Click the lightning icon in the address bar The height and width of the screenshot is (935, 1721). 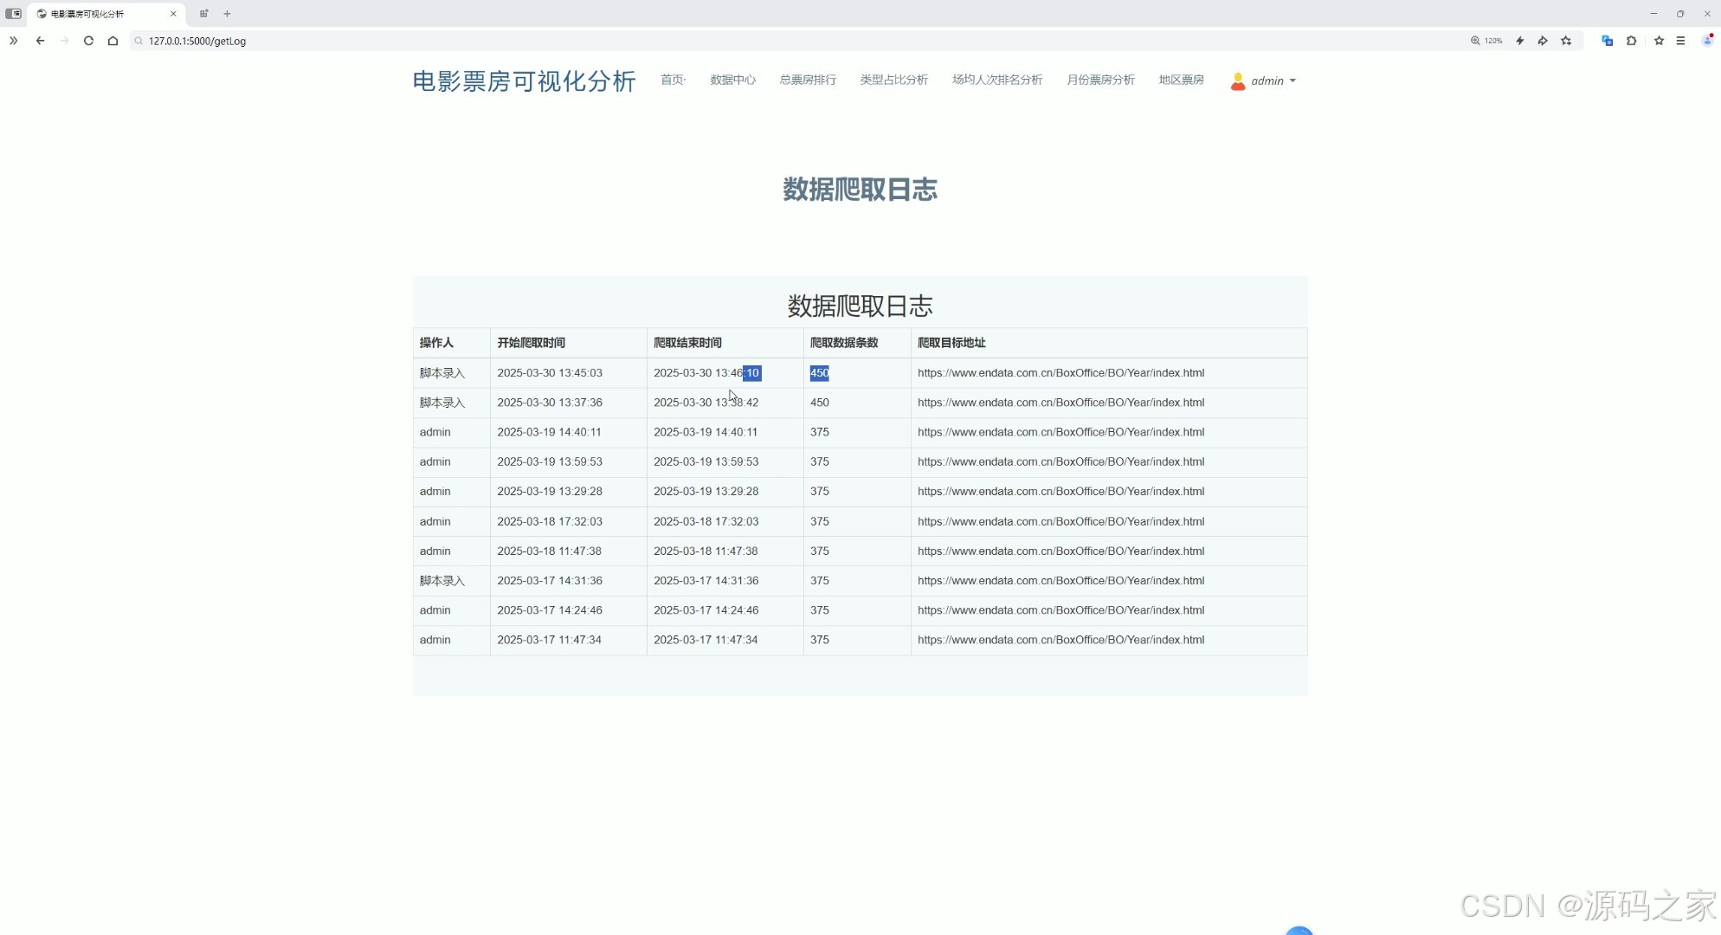click(x=1520, y=41)
